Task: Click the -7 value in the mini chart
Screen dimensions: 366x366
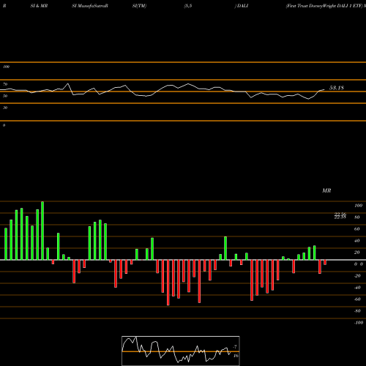Action: pyautogui.click(x=235, y=346)
